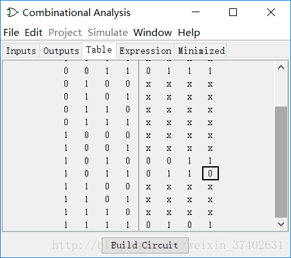Open the File menu

coord(12,33)
